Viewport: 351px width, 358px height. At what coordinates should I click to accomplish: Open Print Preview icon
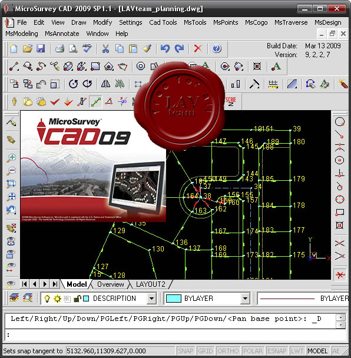coord(73,49)
